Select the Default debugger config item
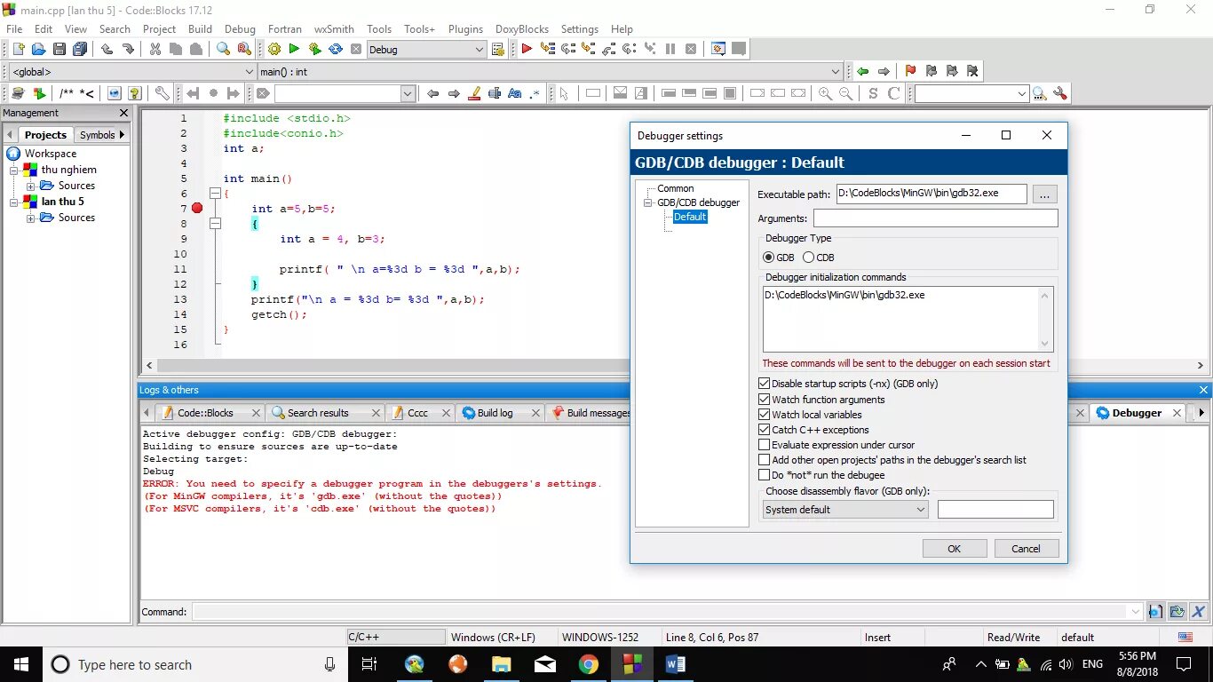The width and height of the screenshot is (1213, 682). (x=690, y=217)
